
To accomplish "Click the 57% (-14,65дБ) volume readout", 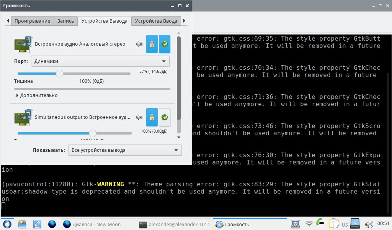I will pyautogui.click(x=153, y=72).
